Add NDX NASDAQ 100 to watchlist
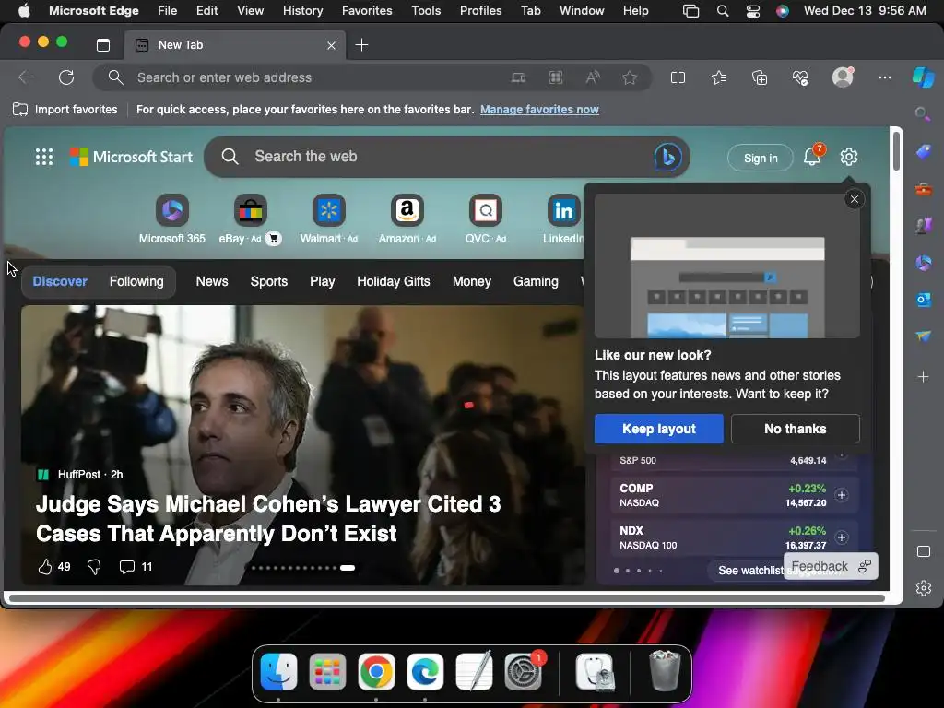The image size is (944, 708). tap(842, 537)
